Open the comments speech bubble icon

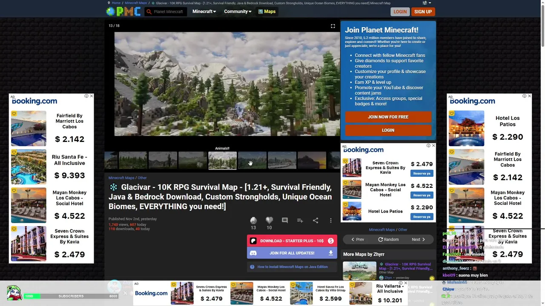click(x=285, y=220)
